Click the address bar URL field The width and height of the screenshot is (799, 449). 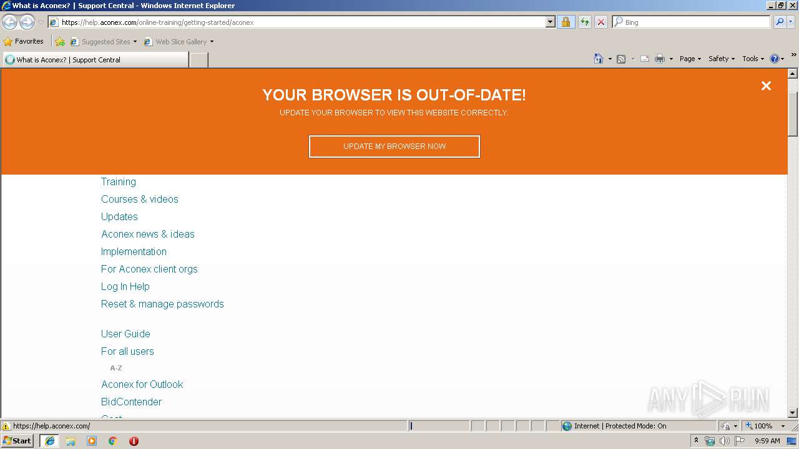(x=303, y=22)
